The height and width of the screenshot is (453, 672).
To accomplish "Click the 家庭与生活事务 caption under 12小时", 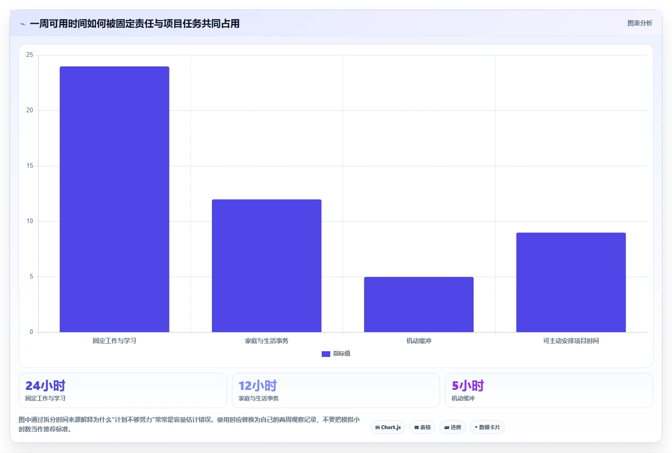I will click(x=259, y=398).
